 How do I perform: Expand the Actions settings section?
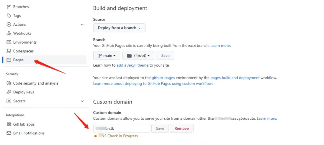pyautogui.click(x=82, y=24)
